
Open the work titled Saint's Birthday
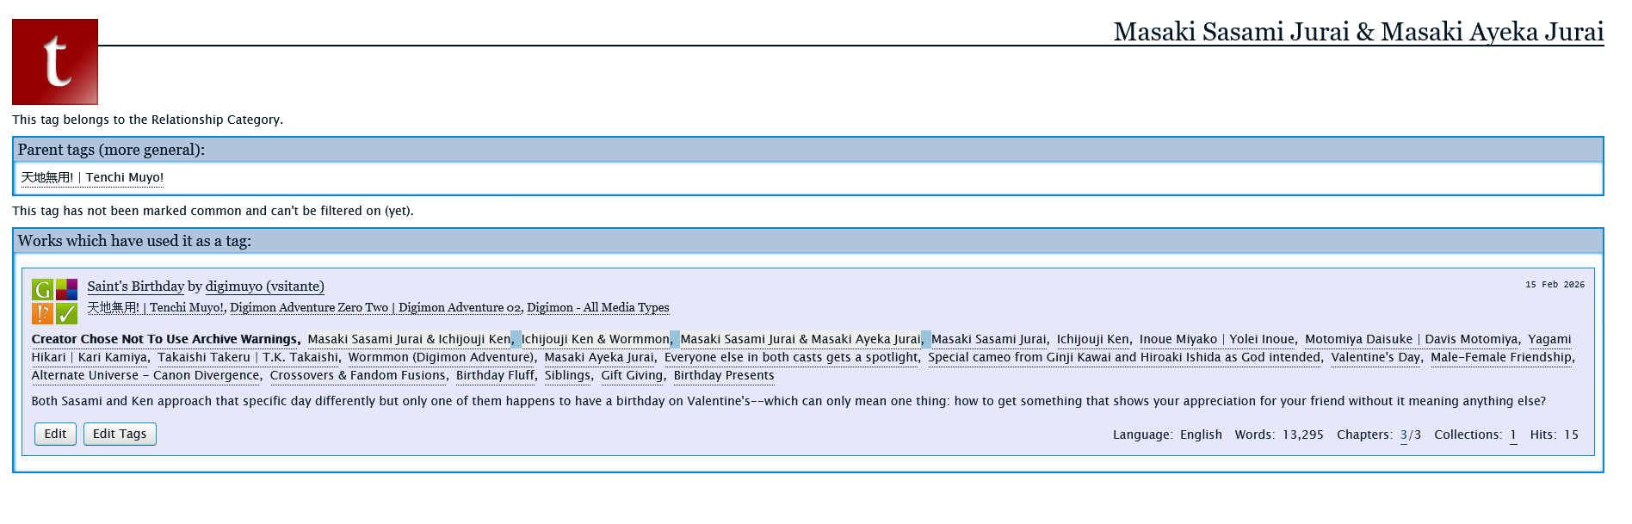coord(135,287)
